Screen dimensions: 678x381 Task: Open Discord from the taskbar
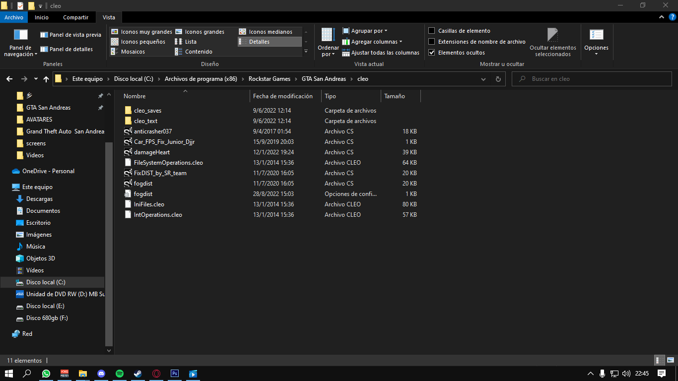coord(101,374)
